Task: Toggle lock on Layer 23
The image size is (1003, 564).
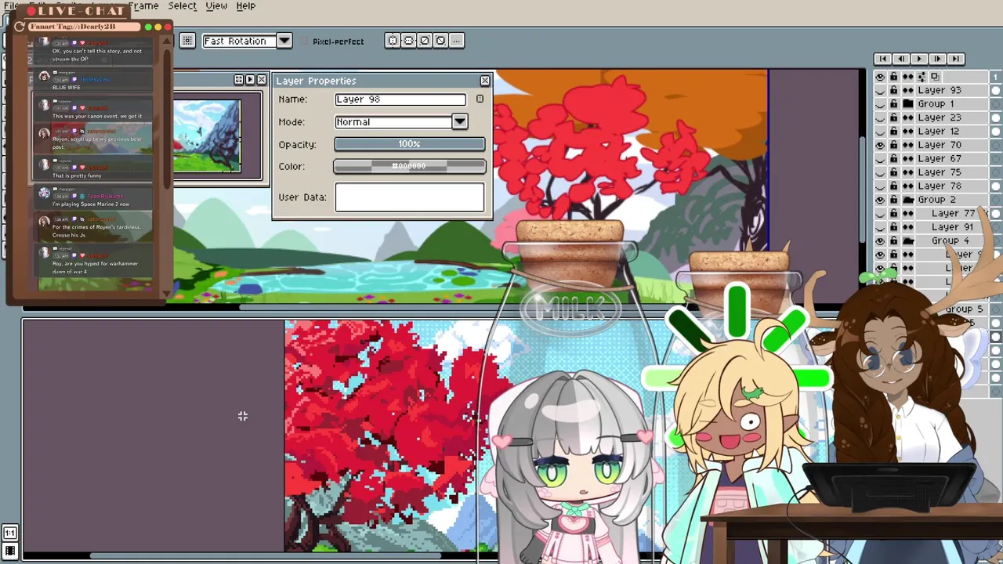Action: click(x=893, y=117)
